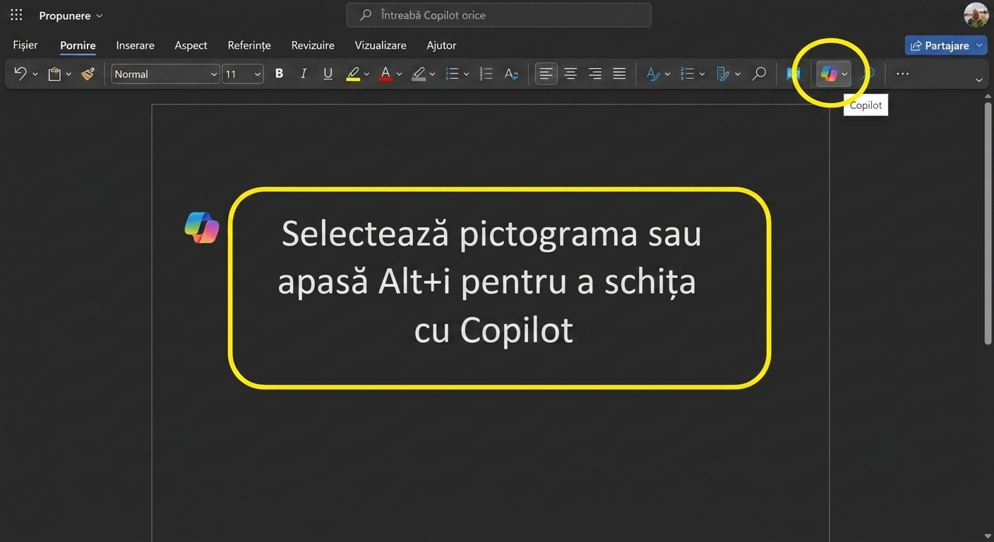Screen dimensions: 994x542
Task: Click the scrollbar down arrow
Action: [x=988, y=536]
